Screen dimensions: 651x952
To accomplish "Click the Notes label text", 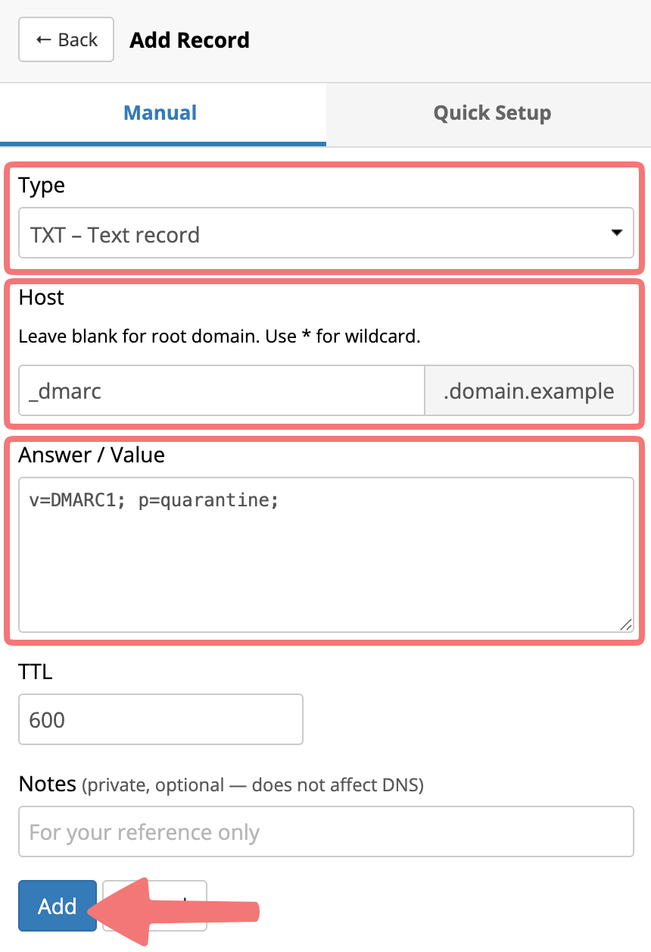I will point(48,783).
